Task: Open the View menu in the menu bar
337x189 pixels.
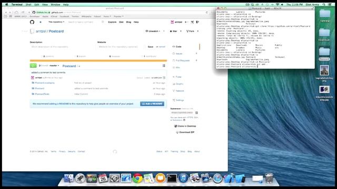Action: coord(45,4)
